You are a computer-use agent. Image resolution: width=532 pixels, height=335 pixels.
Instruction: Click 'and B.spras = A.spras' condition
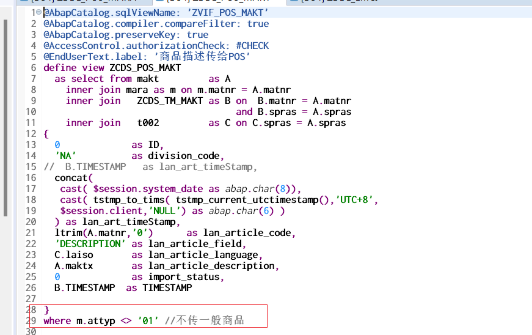pyautogui.click(x=294, y=112)
